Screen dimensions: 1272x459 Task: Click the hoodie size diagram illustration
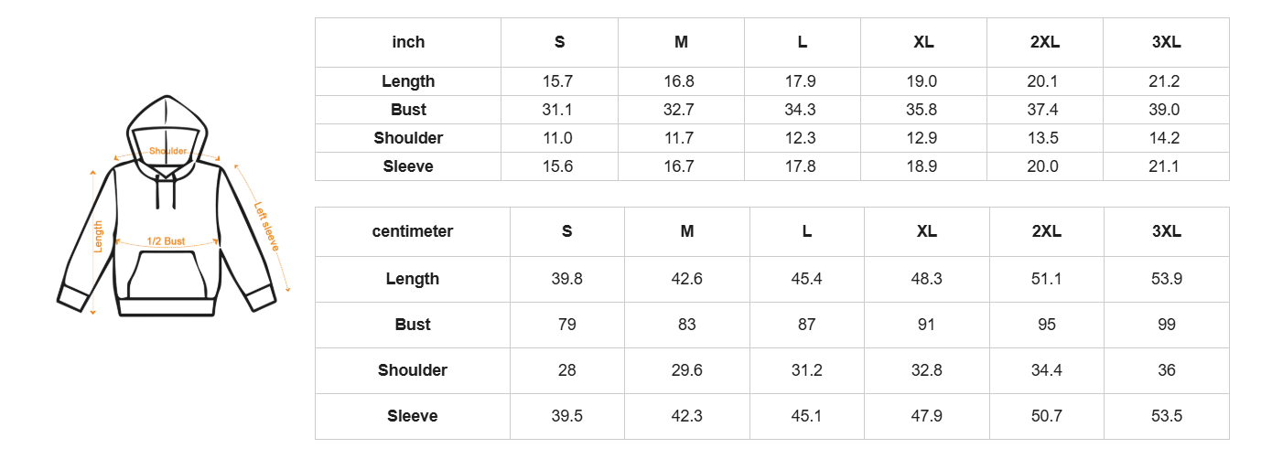click(x=167, y=210)
